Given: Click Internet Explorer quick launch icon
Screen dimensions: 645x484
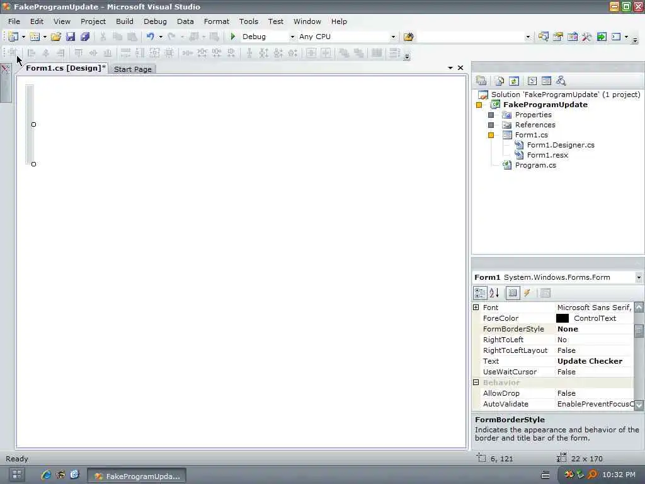Looking at the screenshot, I should click(45, 475).
